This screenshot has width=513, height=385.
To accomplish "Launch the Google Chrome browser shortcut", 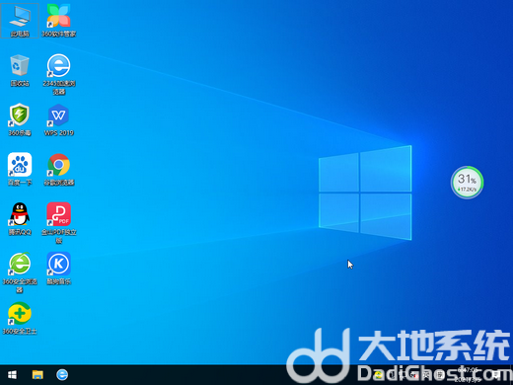I will 59,169.
